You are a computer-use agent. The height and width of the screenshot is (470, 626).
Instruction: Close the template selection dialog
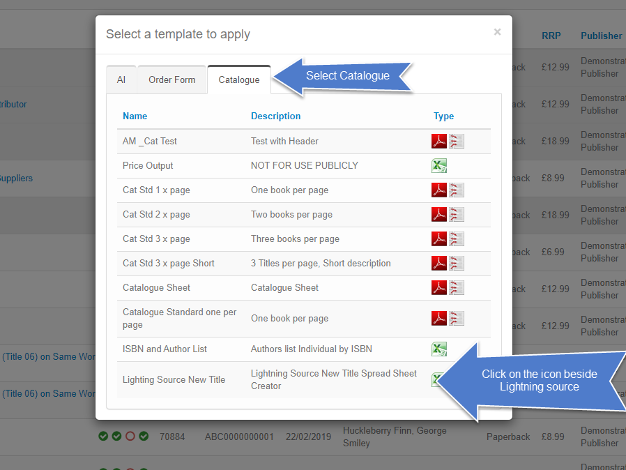point(497,31)
